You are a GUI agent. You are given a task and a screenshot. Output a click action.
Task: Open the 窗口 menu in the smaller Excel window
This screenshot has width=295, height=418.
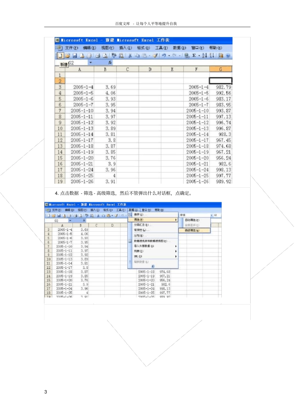tap(146, 210)
